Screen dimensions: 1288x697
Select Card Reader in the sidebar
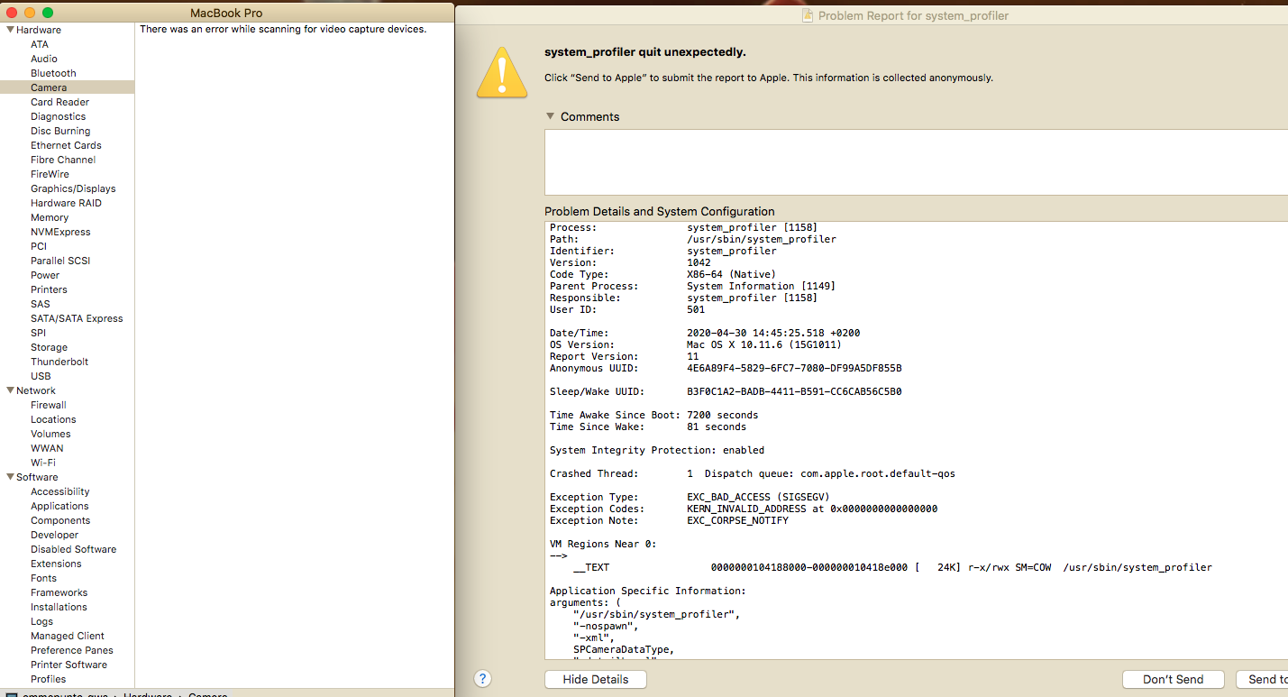pyautogui.click(x=59, y=102)
